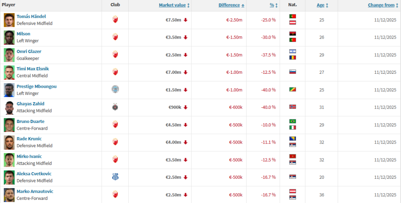Viewport: 401px width, 203px height.
Task: Sort players by Age column
Action: [321, 5]
